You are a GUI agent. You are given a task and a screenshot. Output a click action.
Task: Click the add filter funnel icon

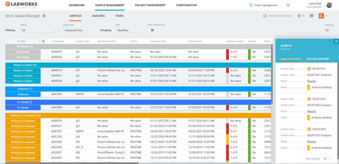[x=43, y=41]
